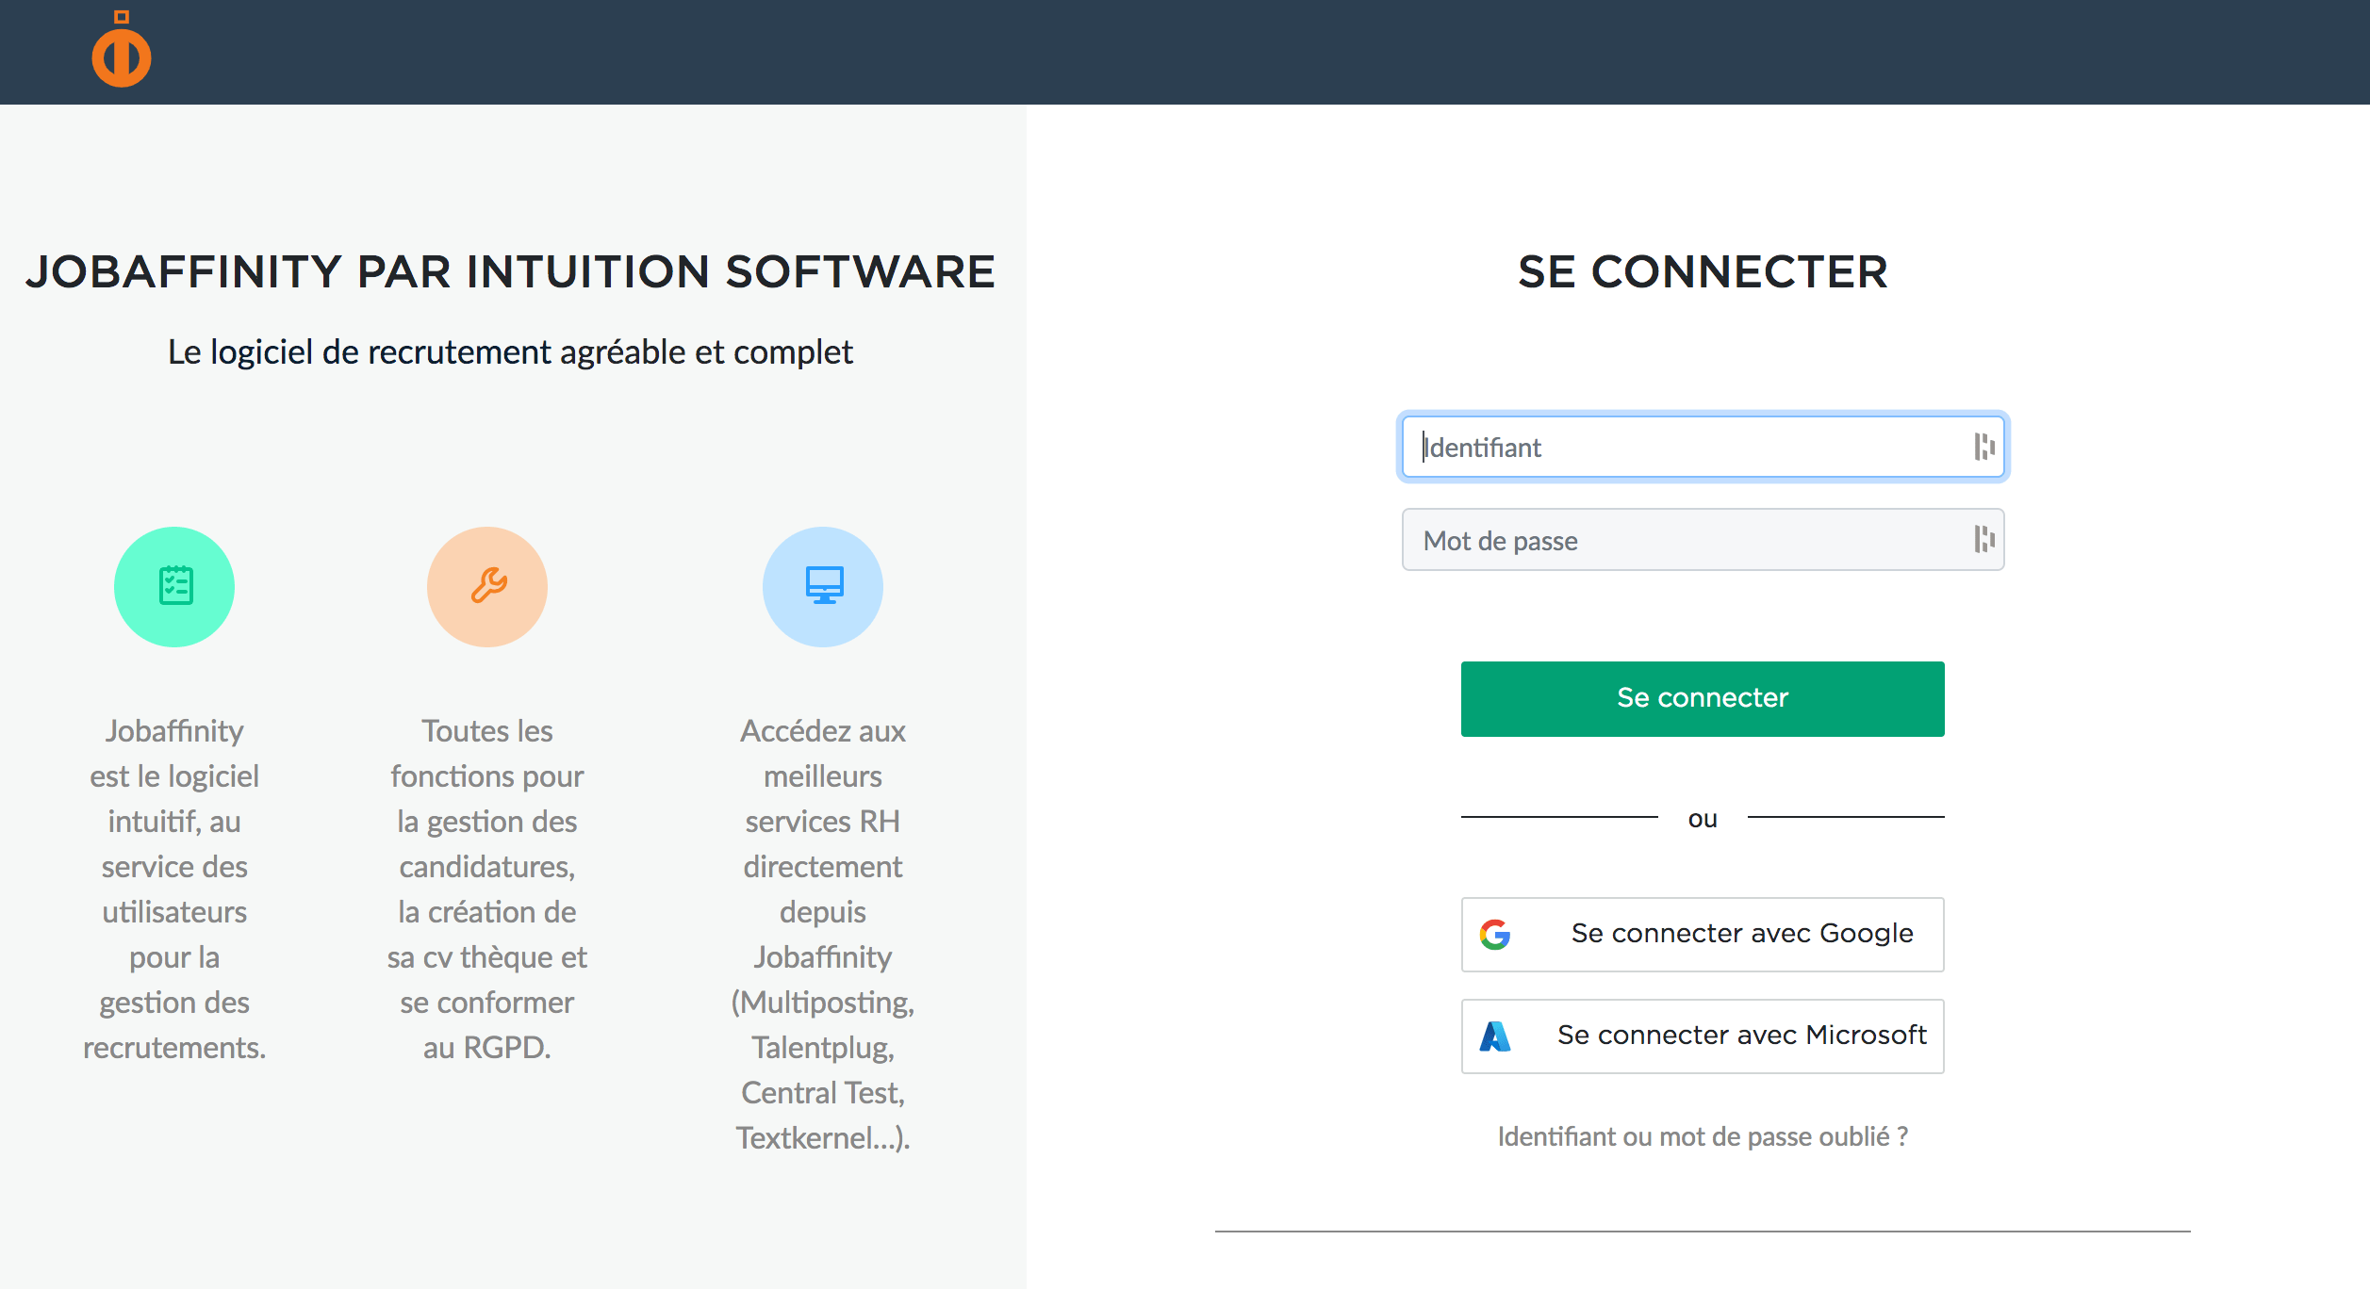This screenshot has width=2370, height=1289.
Task: Click the paragraph starting Accédez aux meilleurs
Action: tap(823, 934)
